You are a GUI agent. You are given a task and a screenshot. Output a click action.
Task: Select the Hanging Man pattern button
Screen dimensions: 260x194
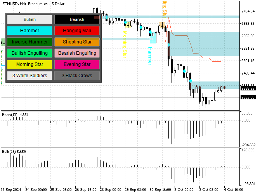click(77, 31)
